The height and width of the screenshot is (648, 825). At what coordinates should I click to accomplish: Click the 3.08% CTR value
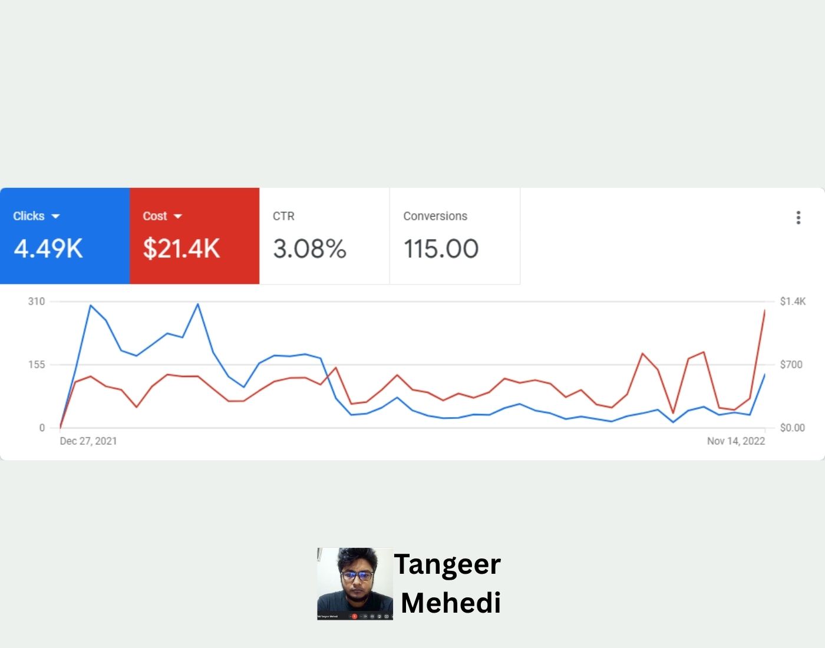point(309,249)
